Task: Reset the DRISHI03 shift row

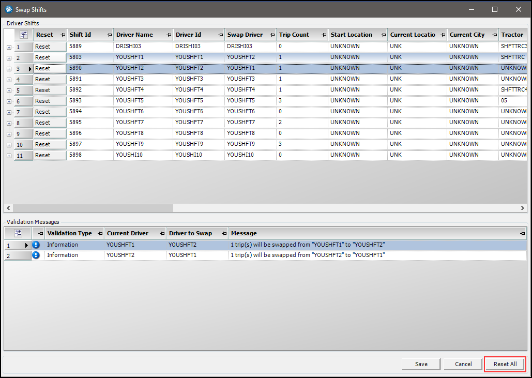Action: tap(50, 47)
